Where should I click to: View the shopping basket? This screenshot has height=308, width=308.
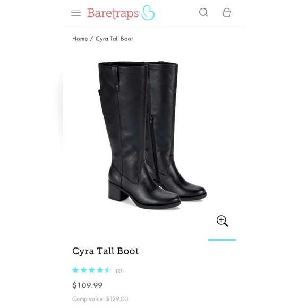[x=226, y=12]
